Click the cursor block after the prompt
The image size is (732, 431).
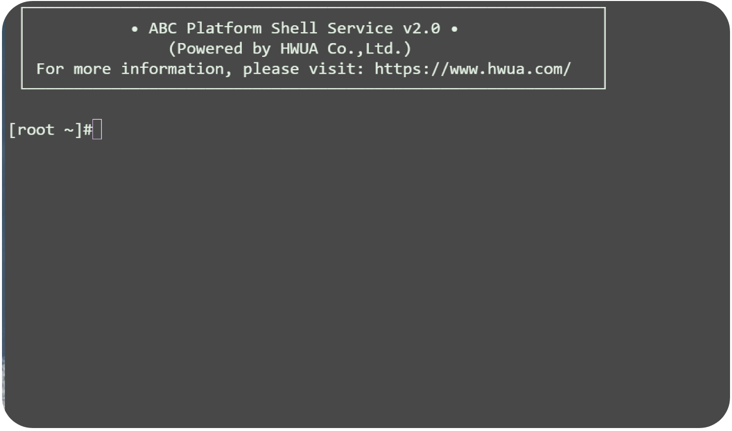tap(97, 130)
